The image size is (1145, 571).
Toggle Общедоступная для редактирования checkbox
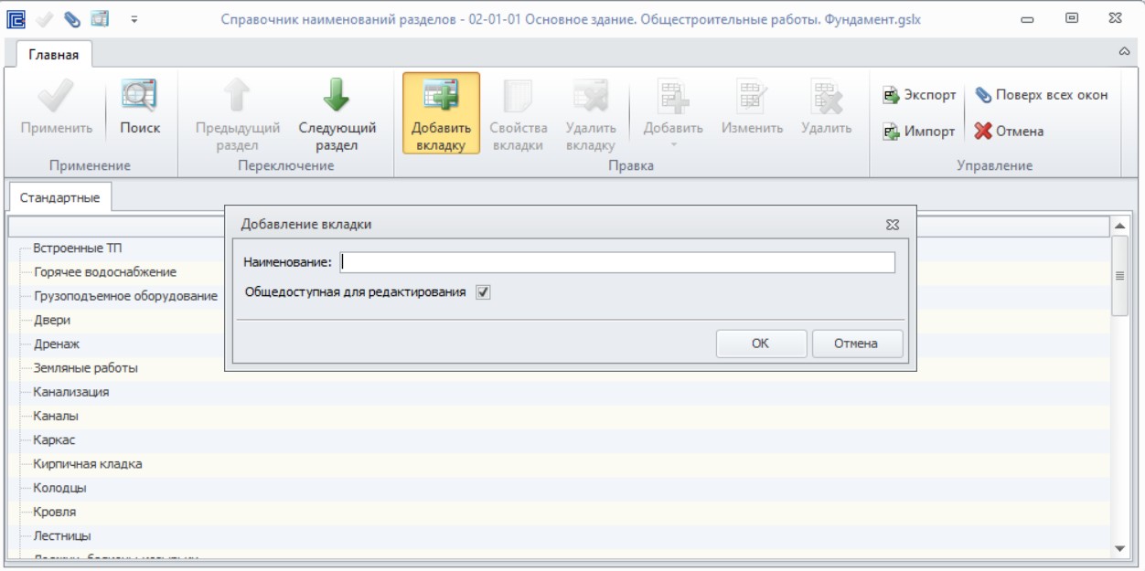coord(484,292)
